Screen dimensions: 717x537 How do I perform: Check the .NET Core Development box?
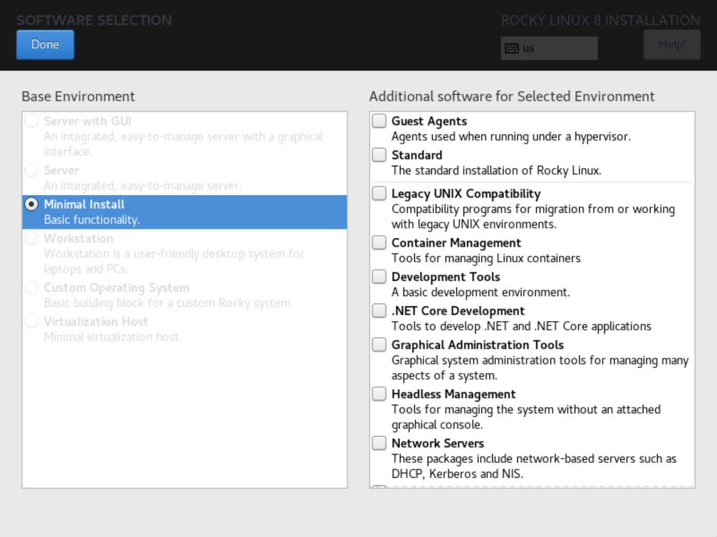(379, 310)
